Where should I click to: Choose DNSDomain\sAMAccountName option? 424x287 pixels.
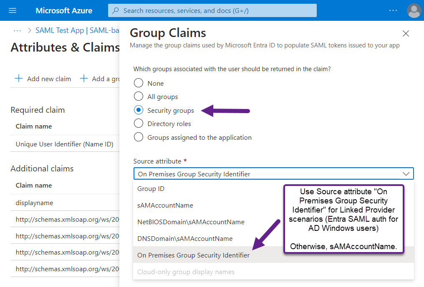tap(273, 238)
